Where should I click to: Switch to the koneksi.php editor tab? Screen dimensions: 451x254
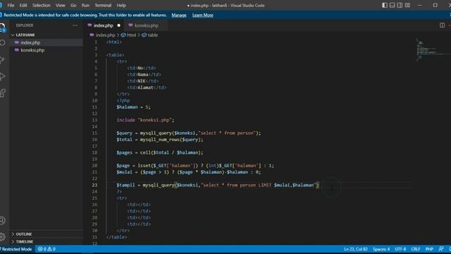[x=147, y=25]
